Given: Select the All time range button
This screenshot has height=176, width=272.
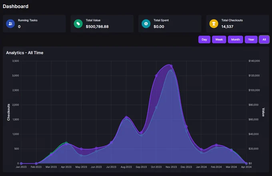Looking at the screenshot, I should tap(264, 40).
